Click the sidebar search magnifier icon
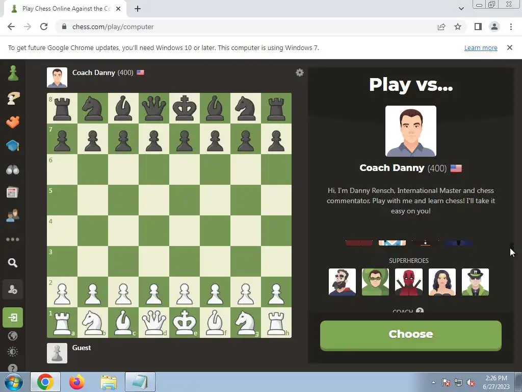 coord(13,263)
